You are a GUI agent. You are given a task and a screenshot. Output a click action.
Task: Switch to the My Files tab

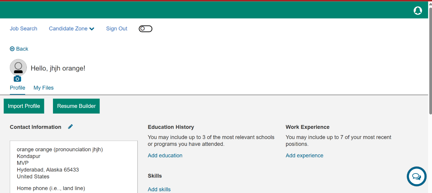[43, 88]
